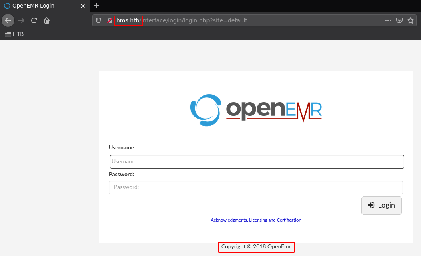Save the page to Pocket
The height and width of the screenshot is (256, 421).
click(399, 20)
